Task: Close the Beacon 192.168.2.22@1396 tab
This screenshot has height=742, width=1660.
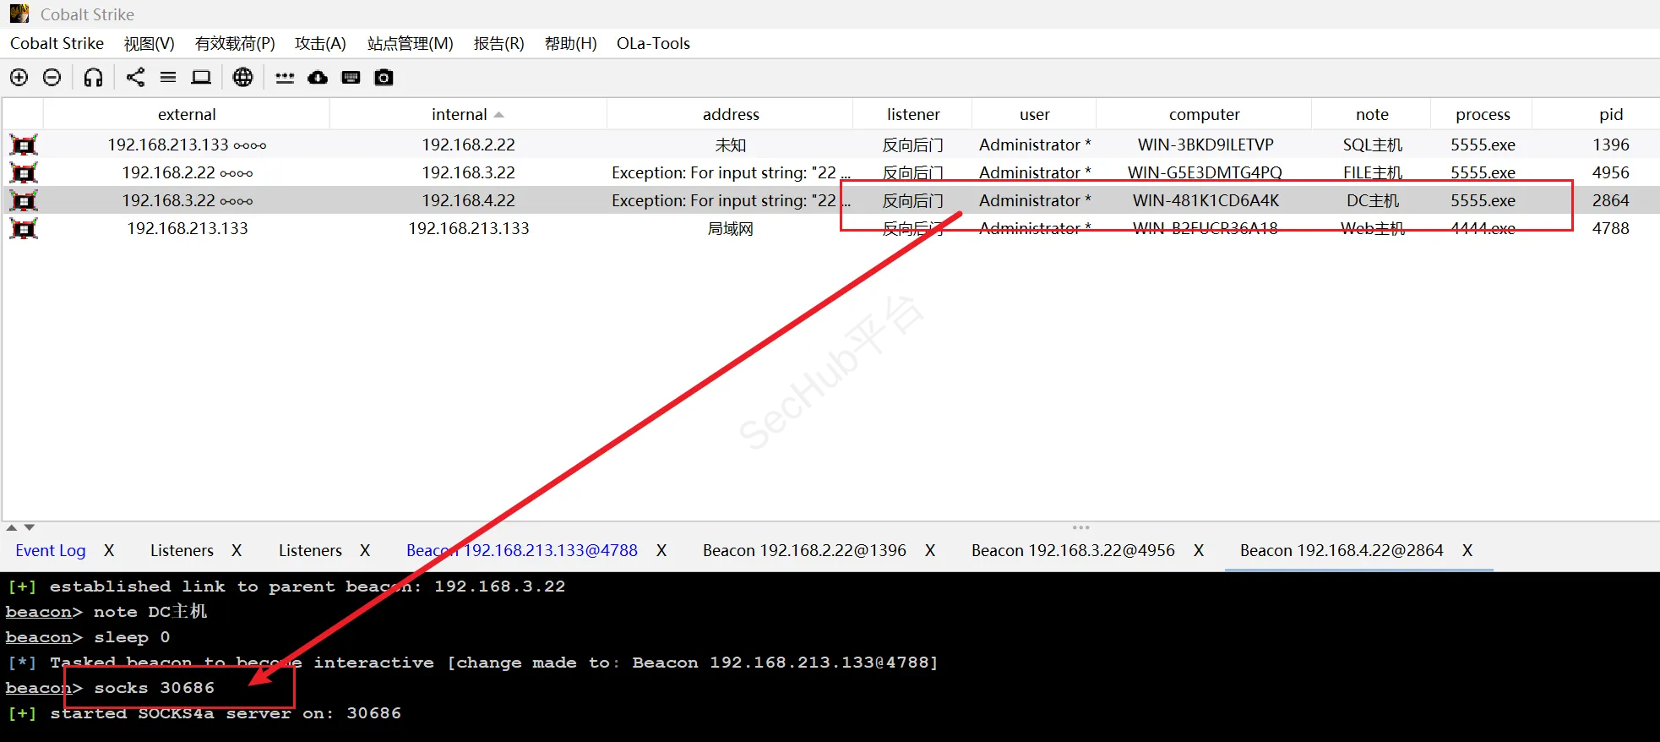Action: [930, 550]
